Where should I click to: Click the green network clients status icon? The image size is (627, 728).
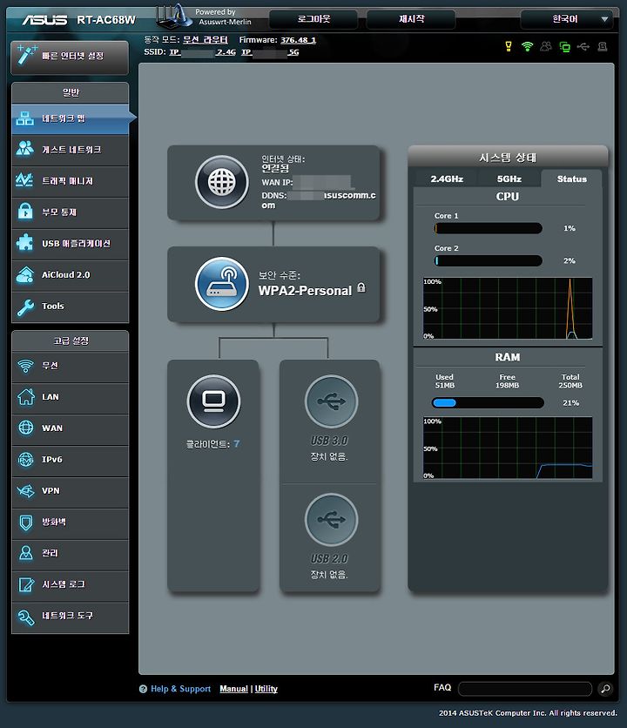pyautogui.click(x=565, y=46)
